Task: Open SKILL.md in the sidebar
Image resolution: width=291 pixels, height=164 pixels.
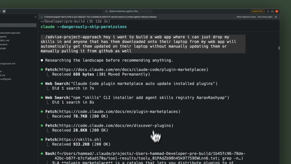Action: [x=5, y=40]
